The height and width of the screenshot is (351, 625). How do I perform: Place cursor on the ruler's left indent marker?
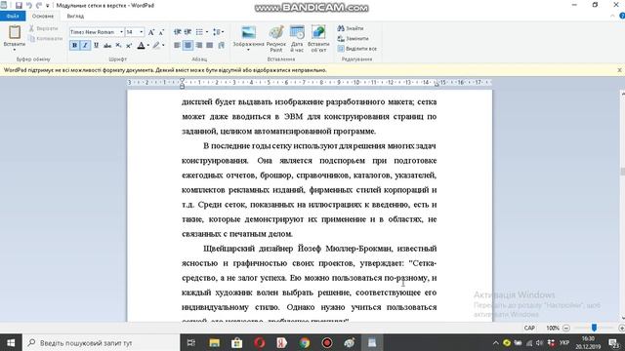click(x=183, y=85)
